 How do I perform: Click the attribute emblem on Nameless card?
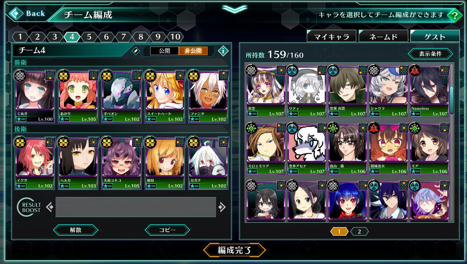pyautogui.click(x=415, y=70)
